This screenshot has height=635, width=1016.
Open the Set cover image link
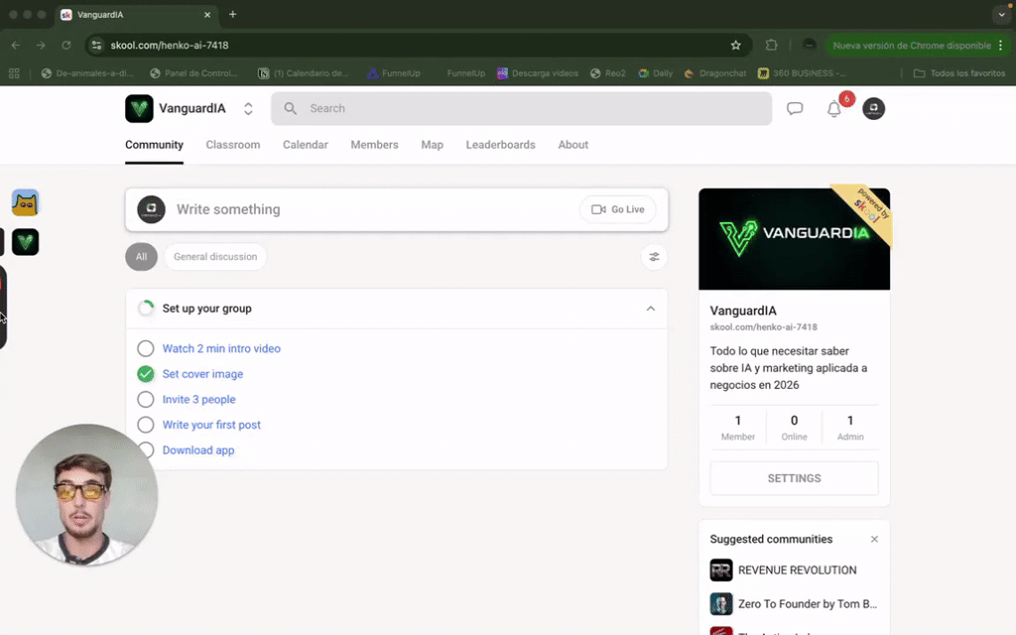point(202,374)
